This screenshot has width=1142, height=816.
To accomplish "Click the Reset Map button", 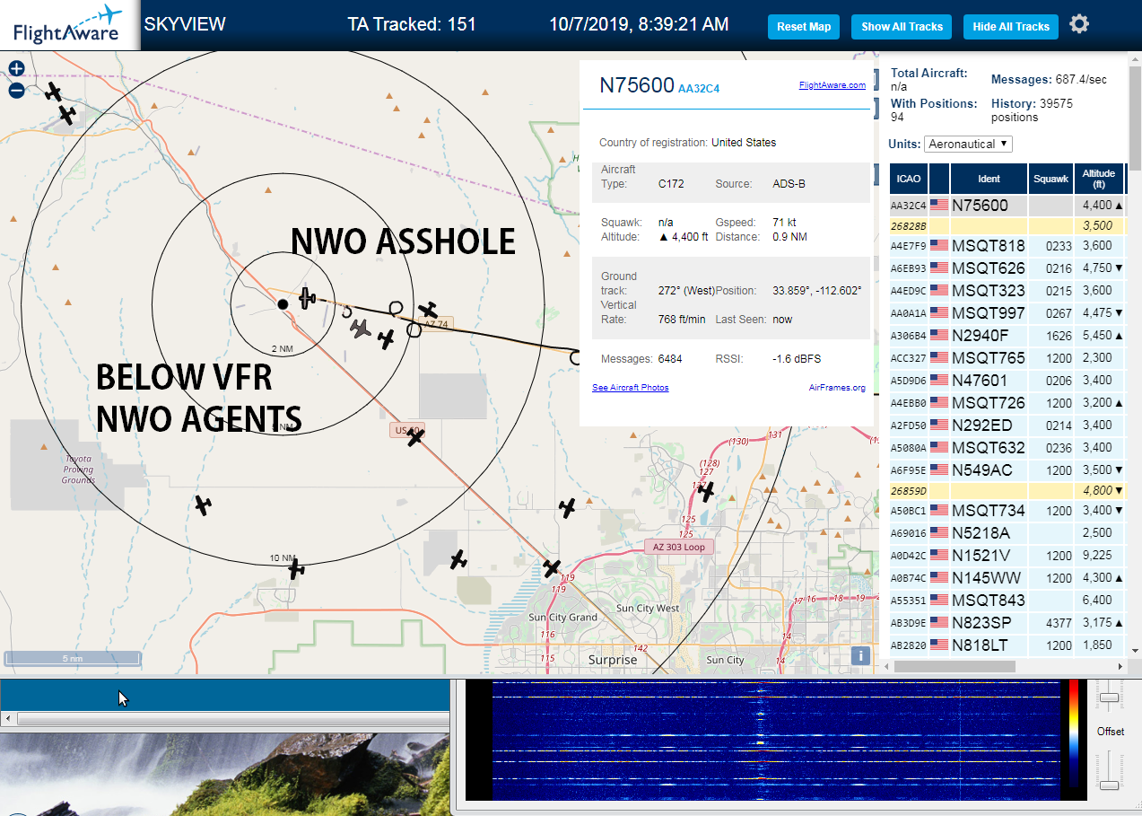I will [x=804, y=27].
